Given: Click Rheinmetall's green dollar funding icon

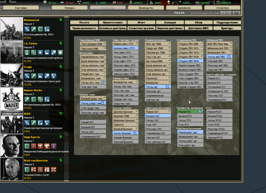Looking at the screenshot, I should point(61,20).
